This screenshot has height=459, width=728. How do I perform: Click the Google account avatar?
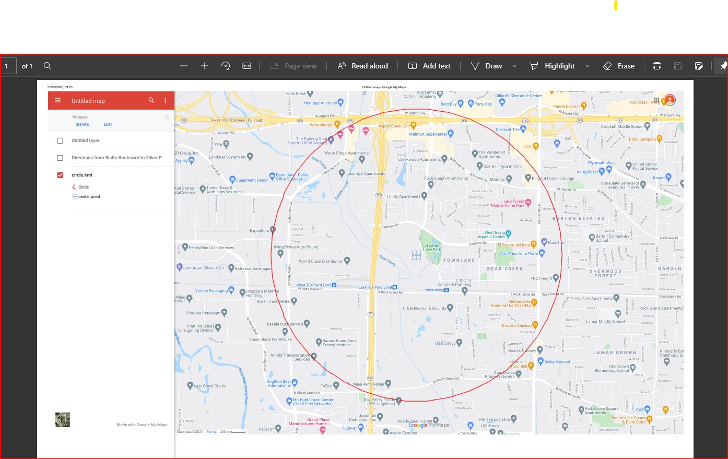pos(670,100)
